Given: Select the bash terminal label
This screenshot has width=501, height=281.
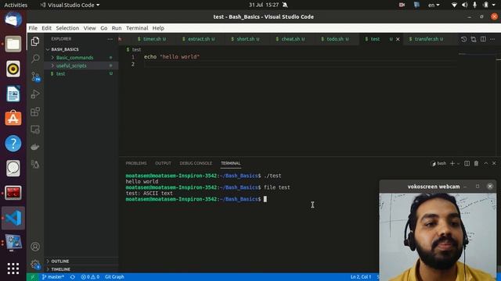Looking at the screenshot, I should tap(438, 163).
